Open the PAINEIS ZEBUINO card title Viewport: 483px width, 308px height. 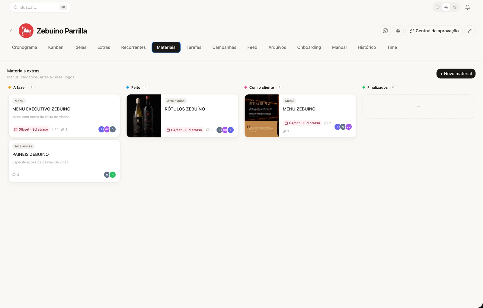(30, 154)
